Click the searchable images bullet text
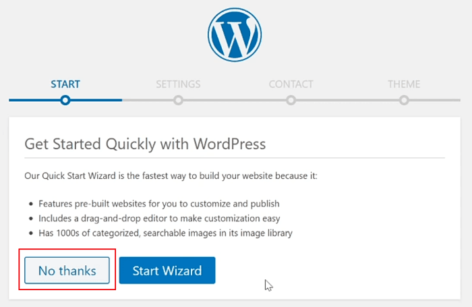Screen dimensions: 472x307 [x=165, y=233]
